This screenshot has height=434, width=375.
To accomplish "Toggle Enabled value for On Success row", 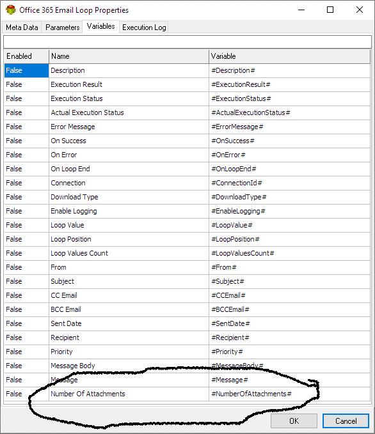I will (x=26, y=141).
